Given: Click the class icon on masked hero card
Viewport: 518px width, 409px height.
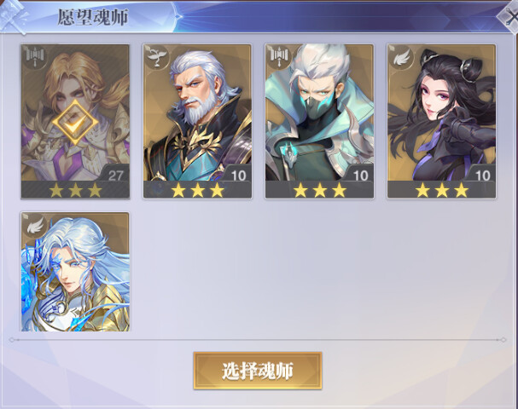Looking at the screenshot, I should click(x=279, y=56).
